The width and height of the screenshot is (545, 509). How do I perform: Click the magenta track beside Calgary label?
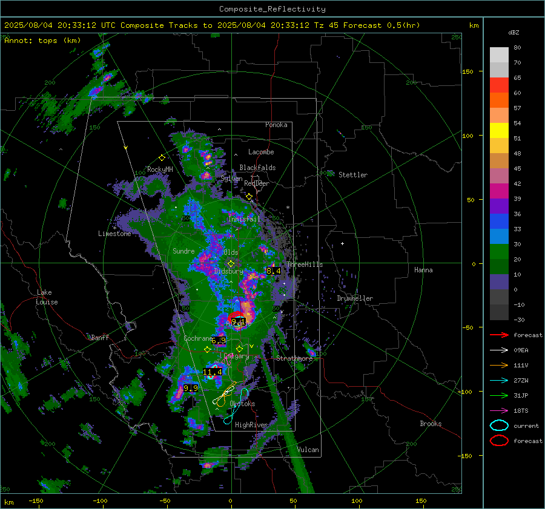click(226, 360)
